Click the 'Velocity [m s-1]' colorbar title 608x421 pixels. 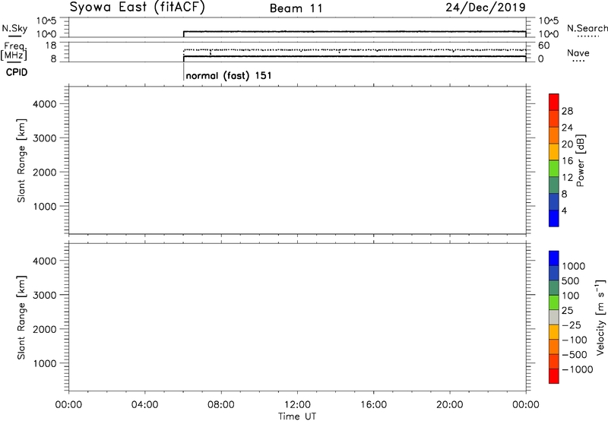click(x=600, y=317)
